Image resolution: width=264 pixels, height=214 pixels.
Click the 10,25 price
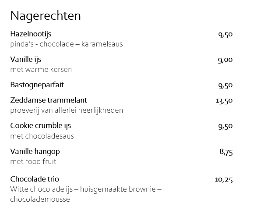click(224, 179)
